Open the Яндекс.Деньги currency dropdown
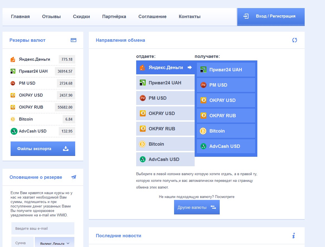Viewport: 325px width, 247px height. tap(55, 242)
